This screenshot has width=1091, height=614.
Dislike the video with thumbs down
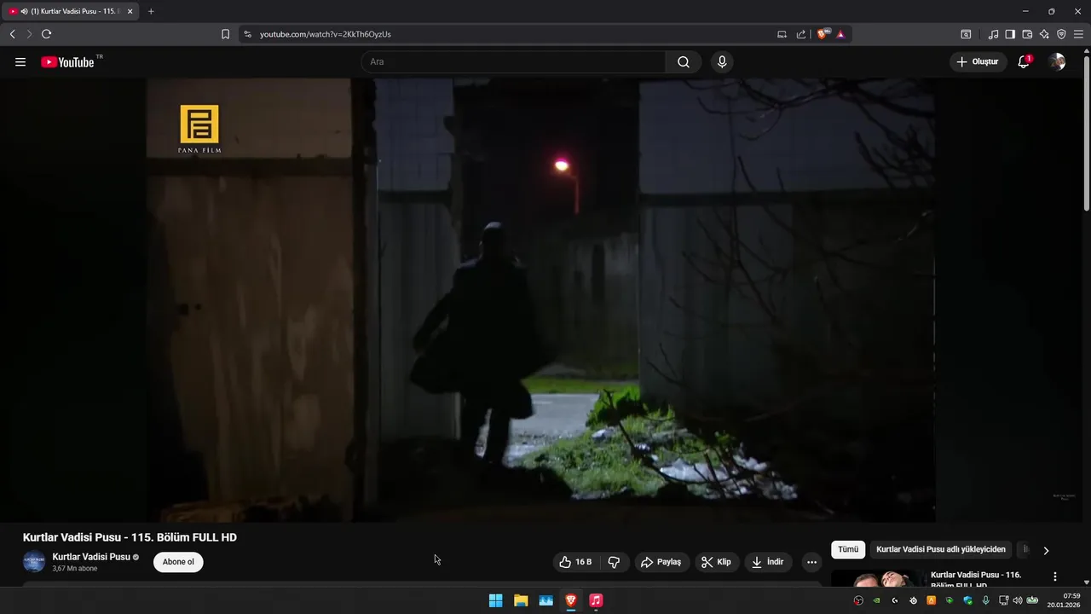pos(614,562)
